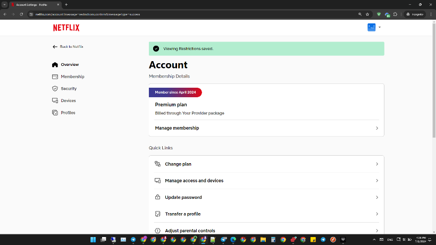The image size is (436, 245).
Task: Click the taskbar clock
Action: pos(421,240)
